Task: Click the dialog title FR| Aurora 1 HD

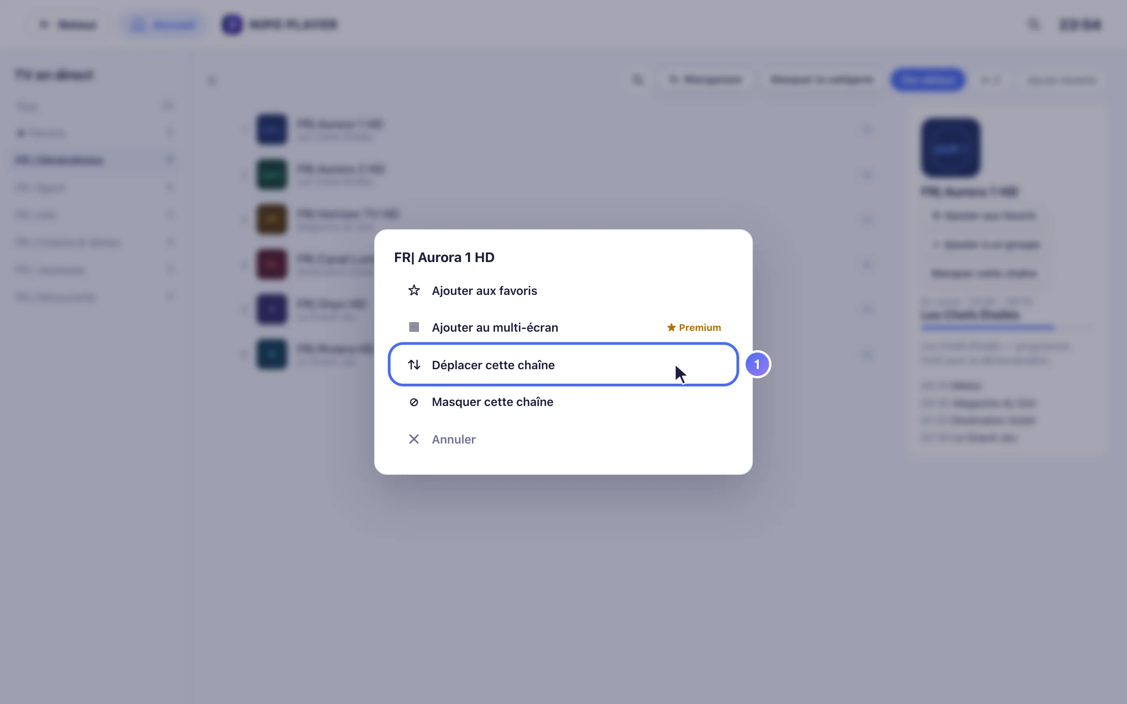Action: tap(444, 257)
